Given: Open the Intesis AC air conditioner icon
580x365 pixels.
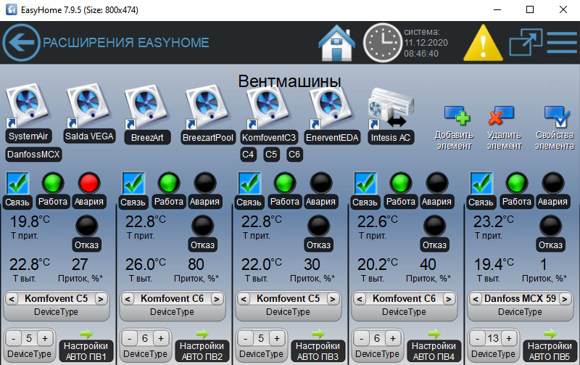Looking at the screenshot, I should coord(390,105).
